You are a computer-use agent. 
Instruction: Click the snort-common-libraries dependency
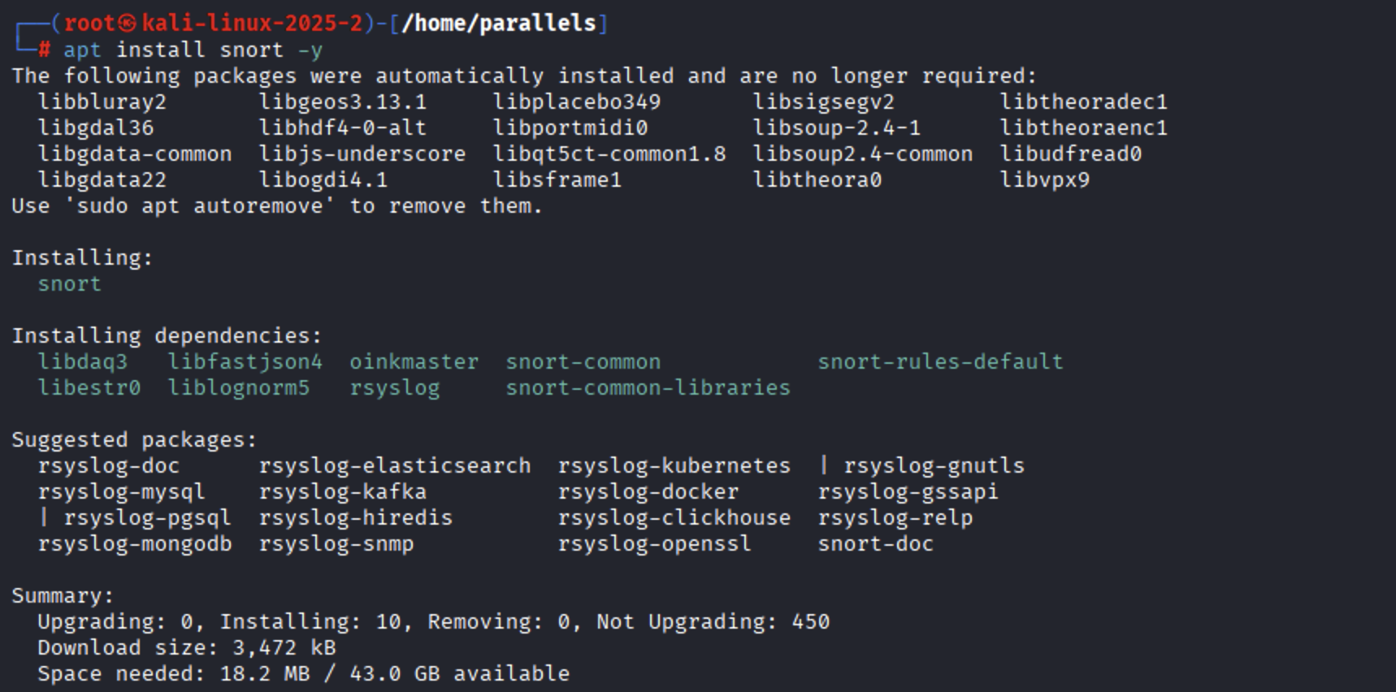pos(648,388)
